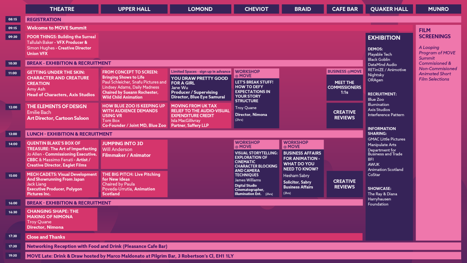Open Jumping Into 3D session card
The width and height of the screenshot is (467, 263).
pos(134,154)
